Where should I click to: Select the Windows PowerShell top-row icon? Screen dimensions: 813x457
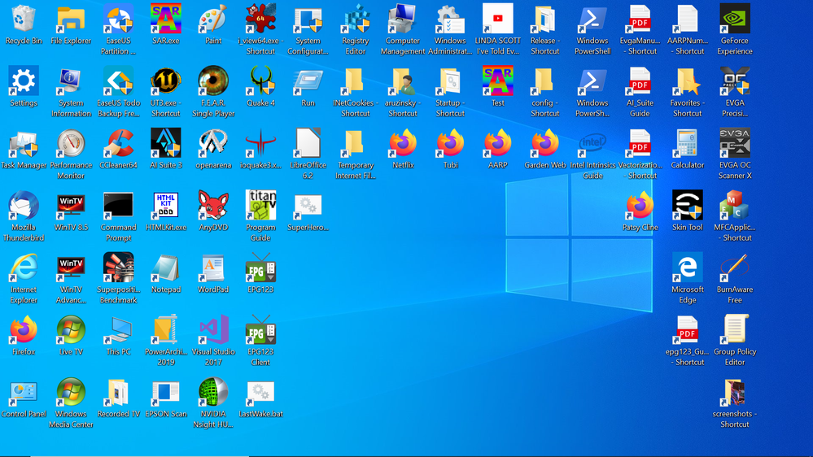(x=592, y=19)
